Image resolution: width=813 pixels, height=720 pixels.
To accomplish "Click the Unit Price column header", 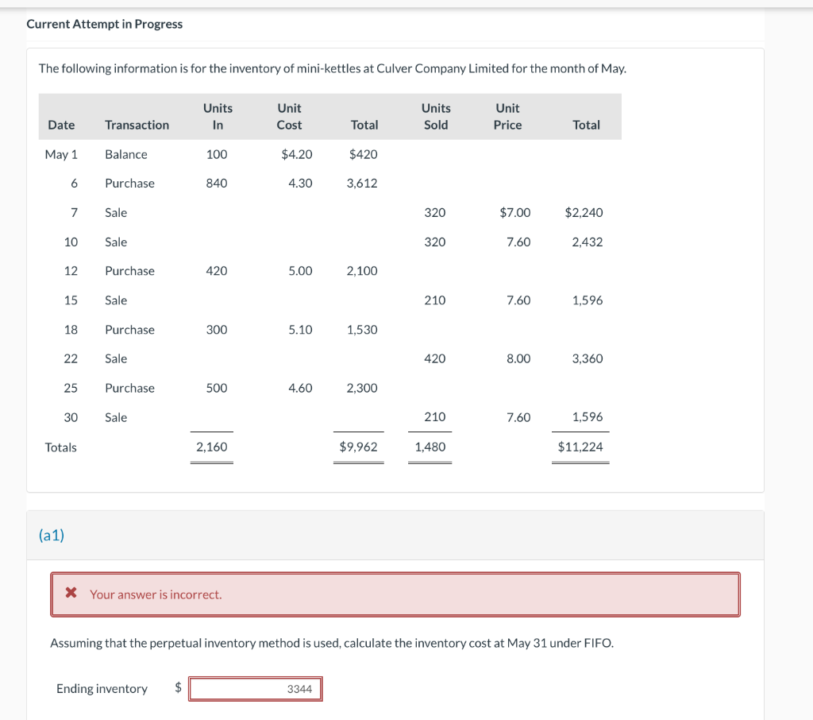I will pyautogui.click(x=507, y=116).
